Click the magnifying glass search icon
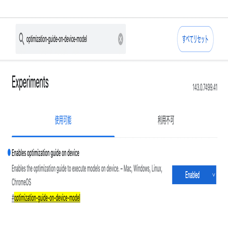 [x=21, y=39]
